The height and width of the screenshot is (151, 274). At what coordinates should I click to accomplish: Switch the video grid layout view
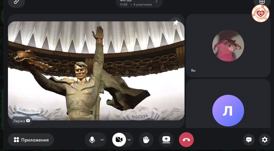[x=262, y=2]
